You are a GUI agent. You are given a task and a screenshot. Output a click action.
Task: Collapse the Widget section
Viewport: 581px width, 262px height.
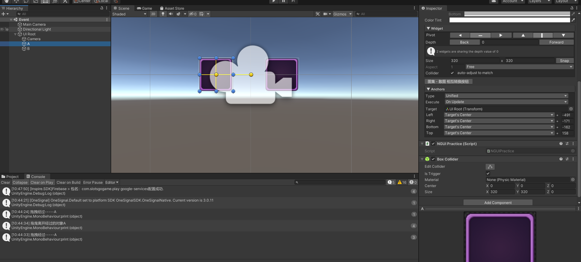pyautogui.click(x=428, y=28)
